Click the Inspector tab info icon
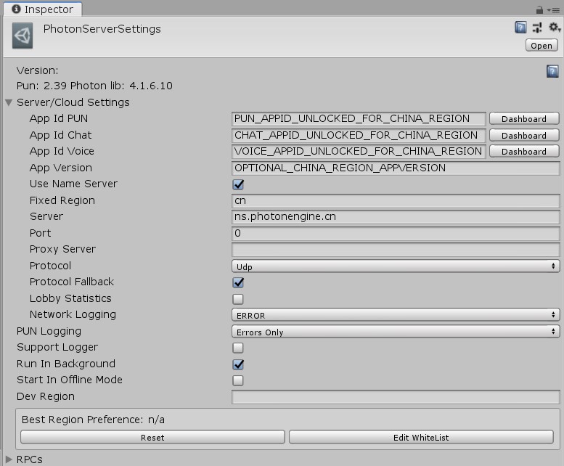Screen dimensions: 564x466 click(x=16, y=9)
